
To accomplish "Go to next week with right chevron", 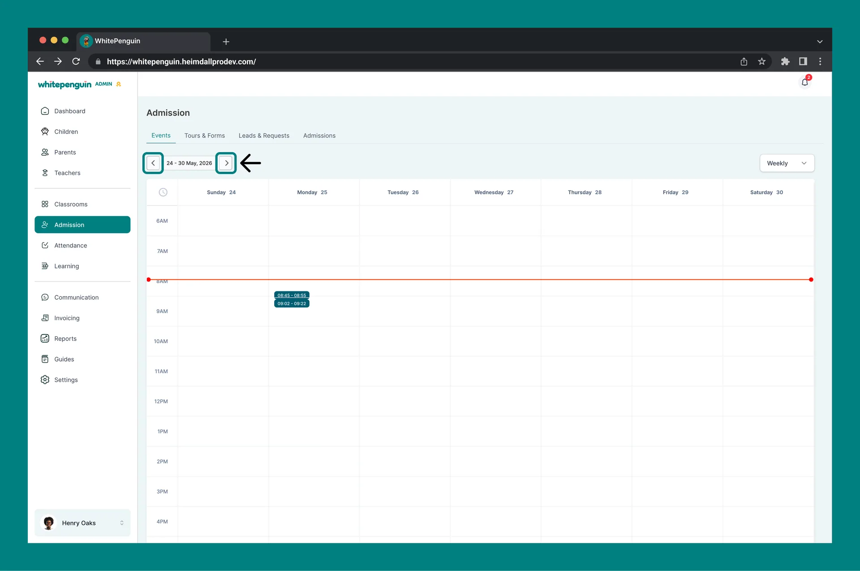I will 226,163.
